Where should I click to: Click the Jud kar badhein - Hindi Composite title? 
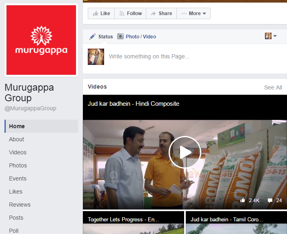133,104
